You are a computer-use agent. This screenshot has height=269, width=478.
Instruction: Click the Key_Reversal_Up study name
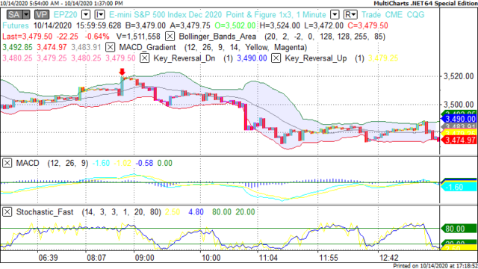coord(316,58)
